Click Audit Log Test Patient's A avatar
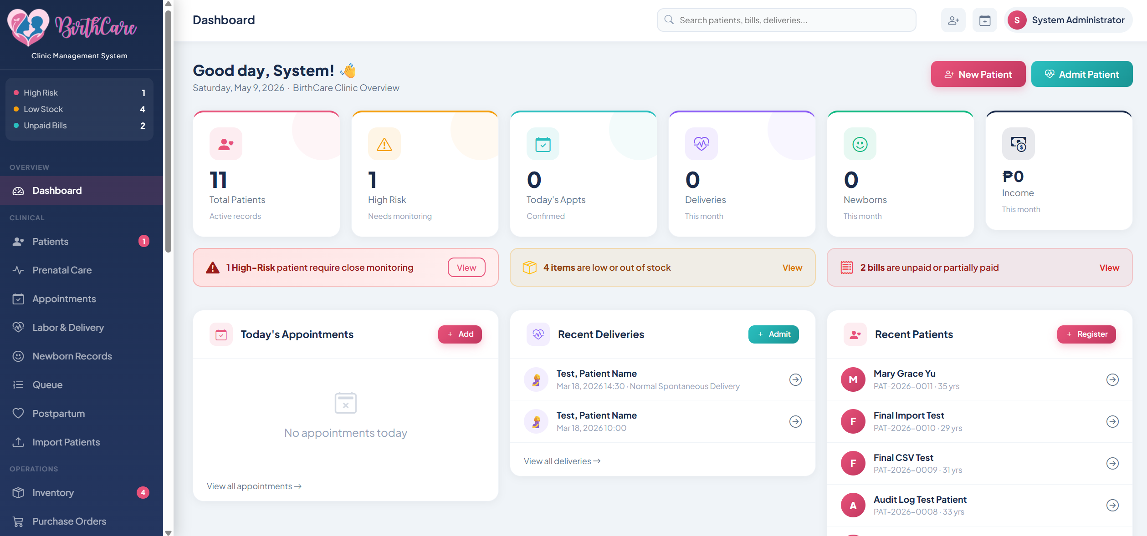Viewport: 1147px width, 536px height. 853,505
